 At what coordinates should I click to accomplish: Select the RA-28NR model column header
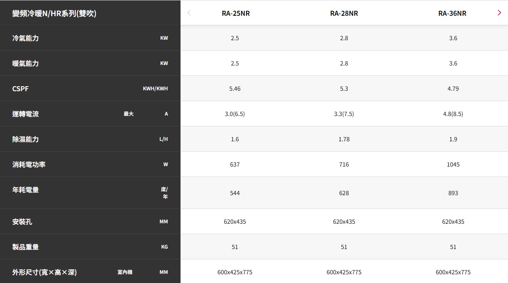point(344,13)
